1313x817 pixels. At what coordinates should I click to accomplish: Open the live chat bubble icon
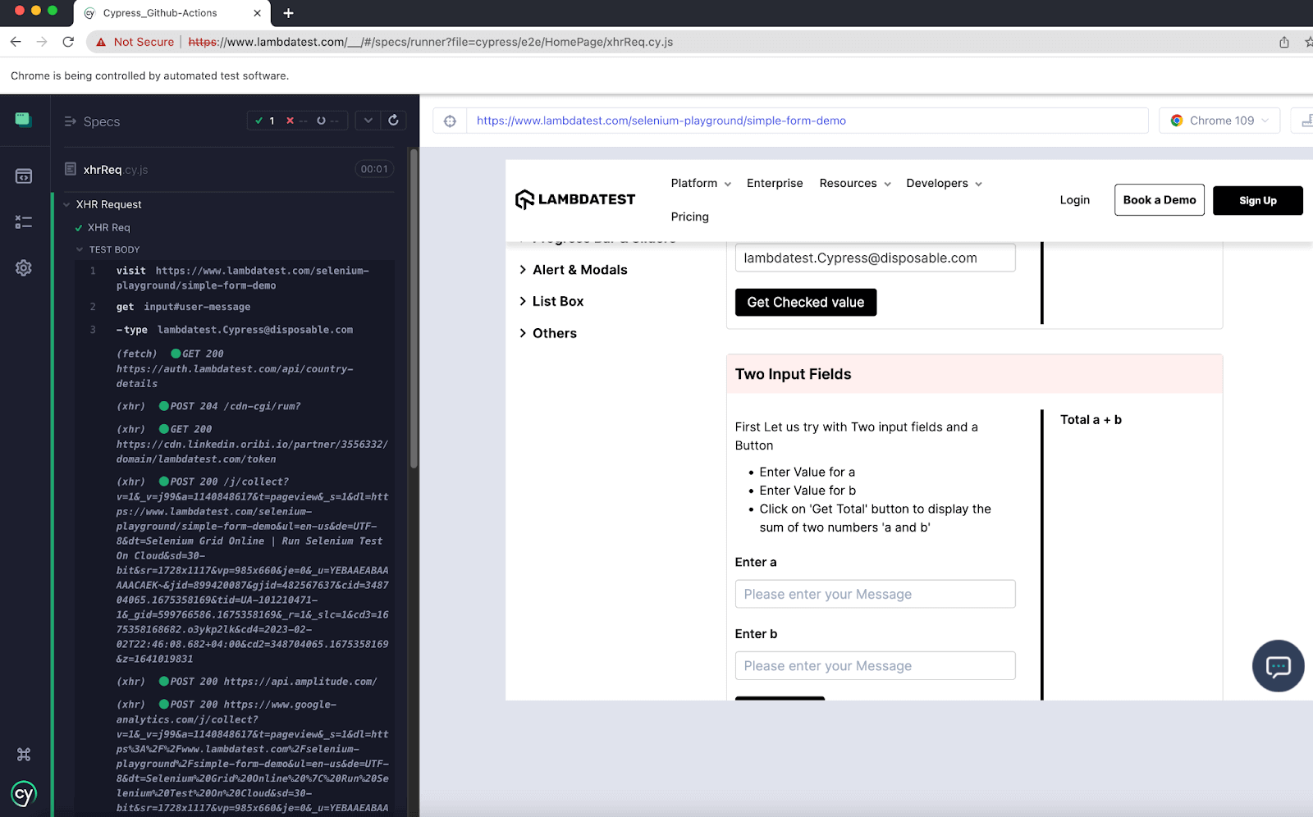pos(1278,666)
